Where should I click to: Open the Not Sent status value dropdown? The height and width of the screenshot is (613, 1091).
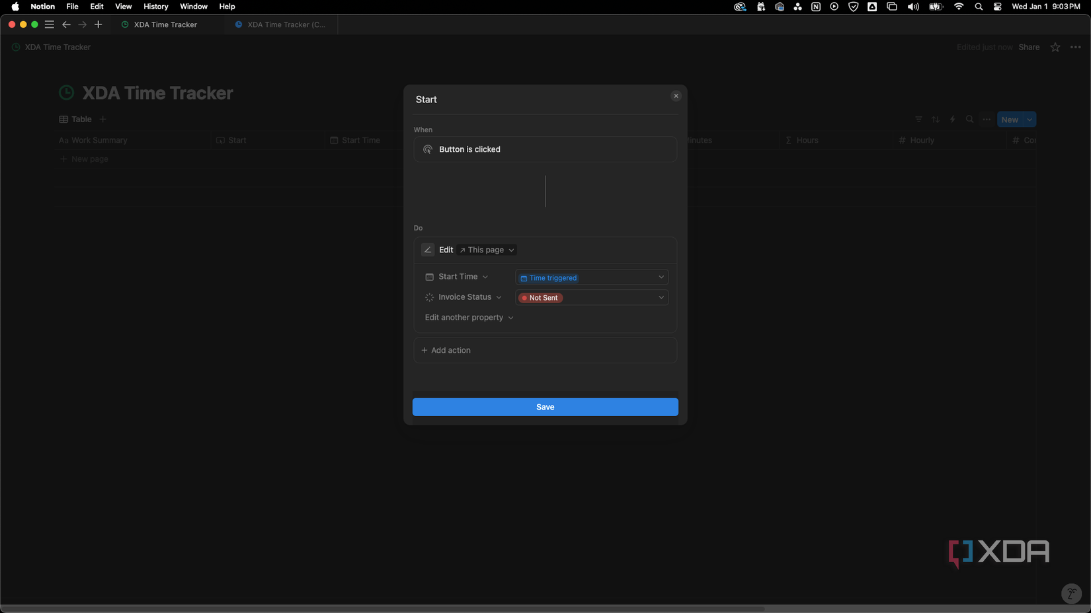tap(592, 298)
